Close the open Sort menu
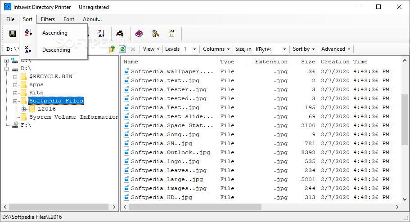The height and width of the screenshot is (222, 410). tap(28, 19)
